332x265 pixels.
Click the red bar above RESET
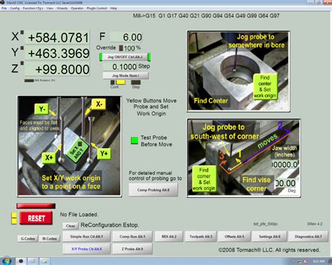36,206
